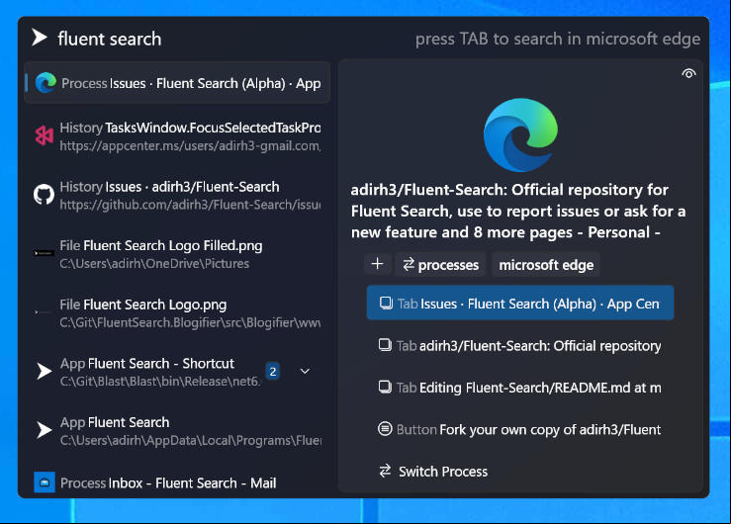
Task: Choose Button Fork your own copy of adirh3/Fluent
Action: tap(520, 429)
